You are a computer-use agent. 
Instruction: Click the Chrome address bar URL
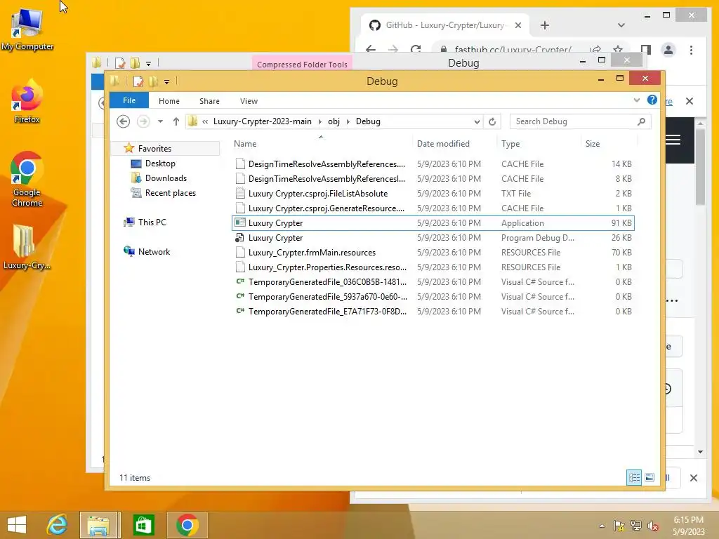pos(513,50)
